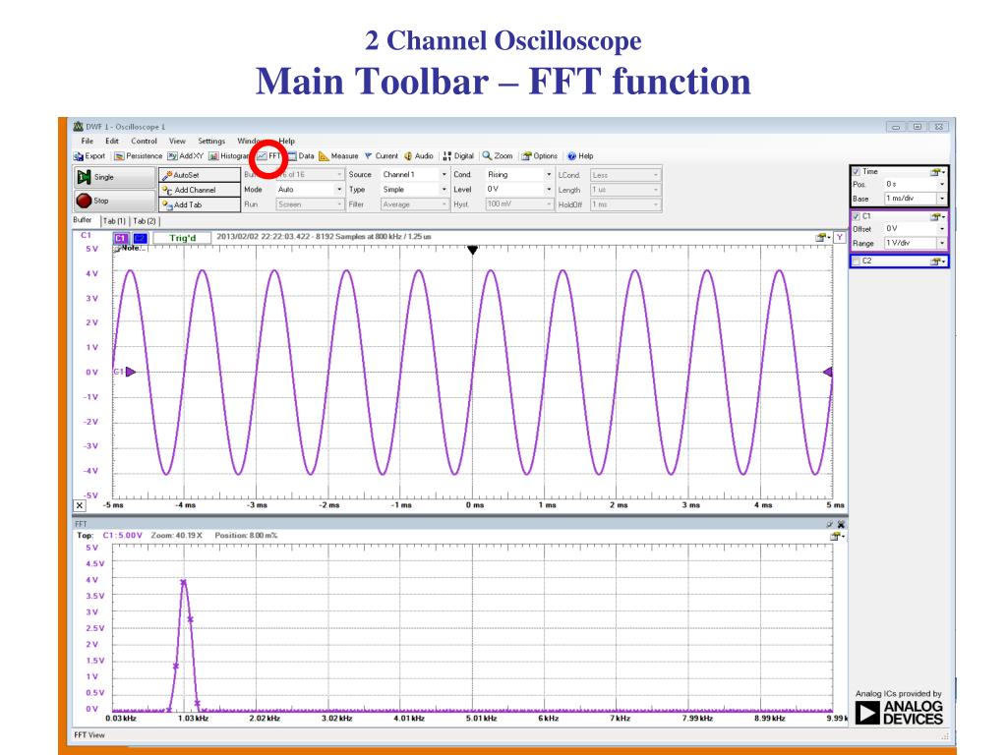Open the Base dropdown showing 1 ms/div
Image resolution: width=1007 pixels, height=755 pixels.
915,199
